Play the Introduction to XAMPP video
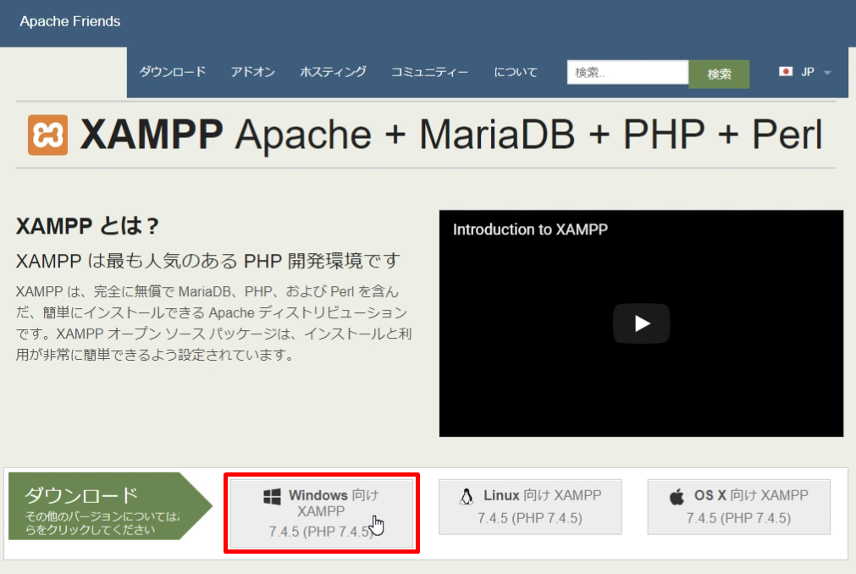The height and width of the screenshot is (574, 856). coord(641,323)
